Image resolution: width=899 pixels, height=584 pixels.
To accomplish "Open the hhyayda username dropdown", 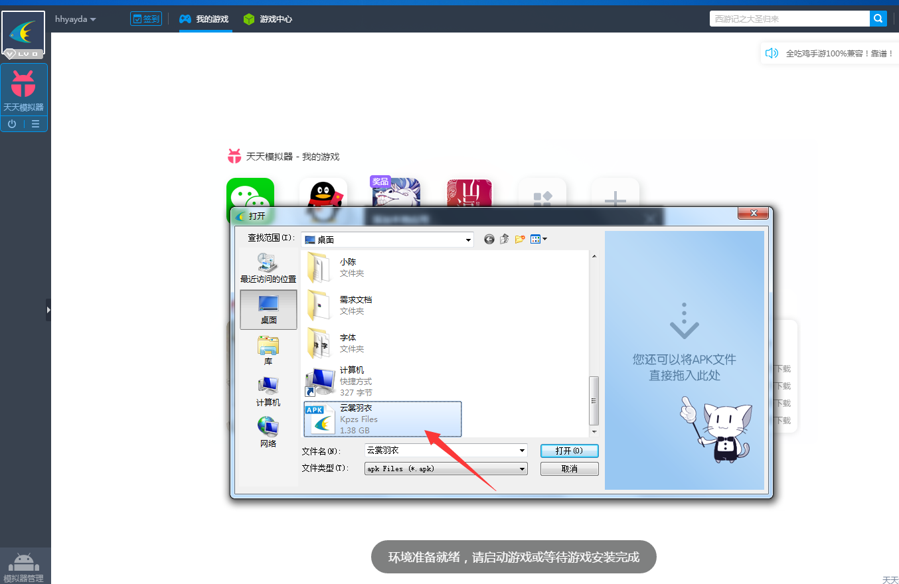I will tap(76, 19).
